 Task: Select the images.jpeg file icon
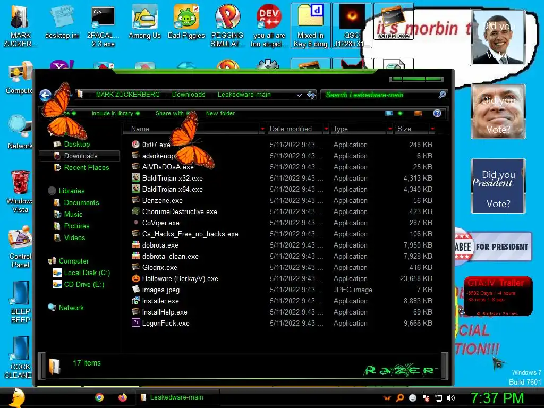(x=135, y=290)
